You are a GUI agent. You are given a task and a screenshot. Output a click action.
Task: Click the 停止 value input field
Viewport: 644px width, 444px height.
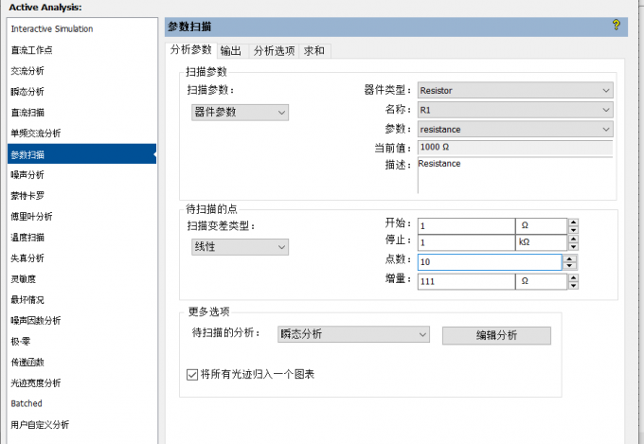point(466,242)
